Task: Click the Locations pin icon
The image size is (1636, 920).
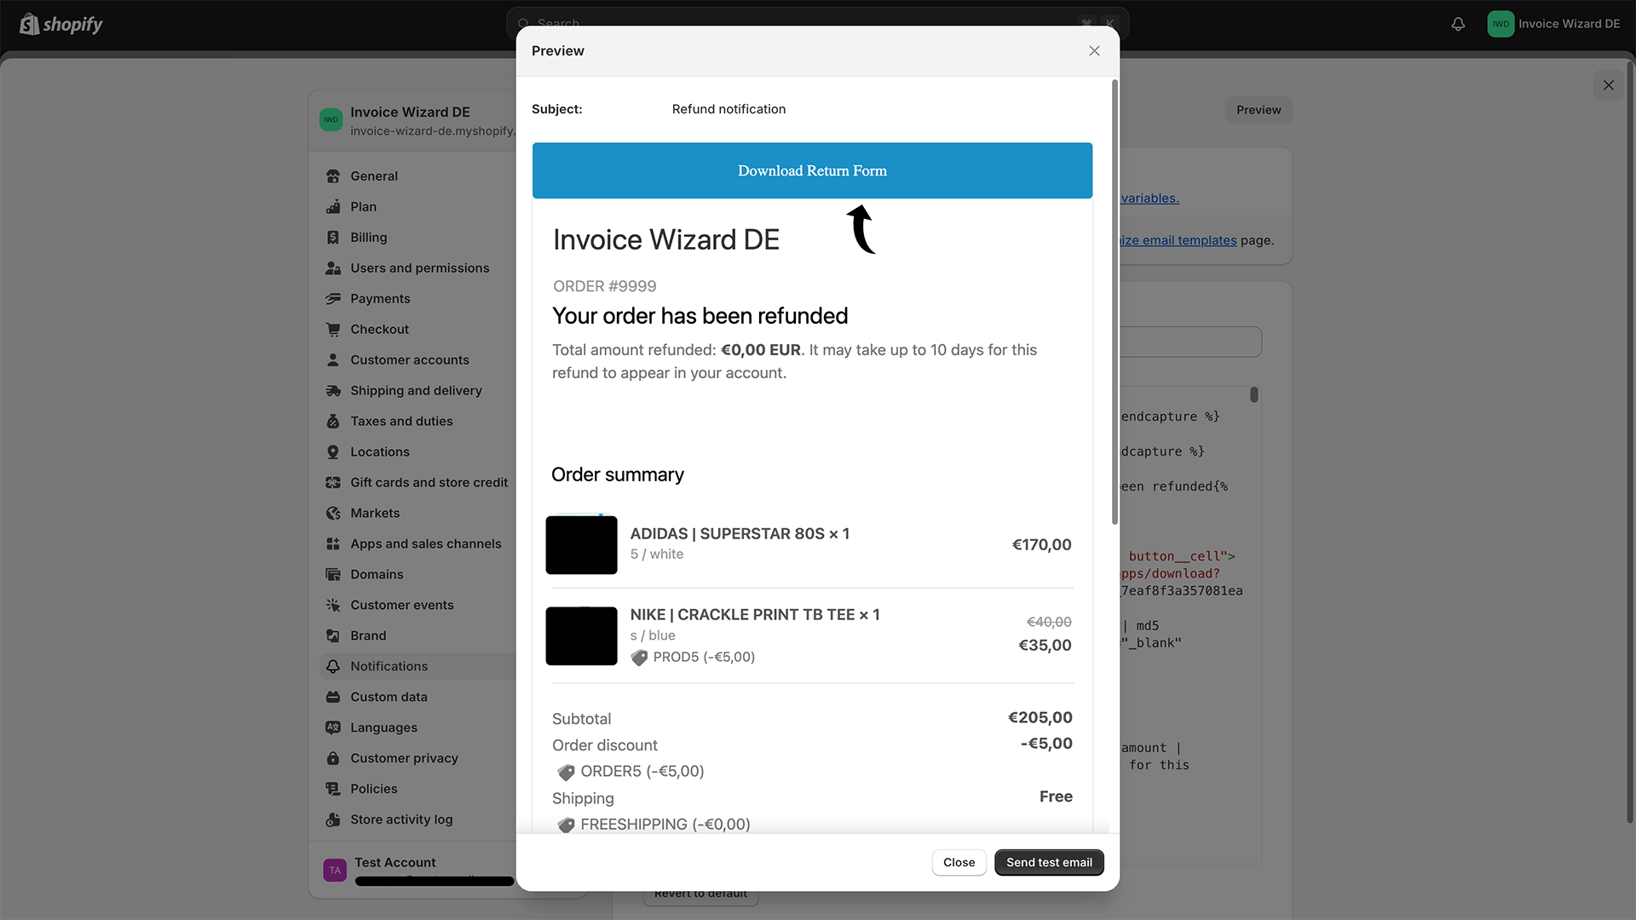Action: pos(333,452)
